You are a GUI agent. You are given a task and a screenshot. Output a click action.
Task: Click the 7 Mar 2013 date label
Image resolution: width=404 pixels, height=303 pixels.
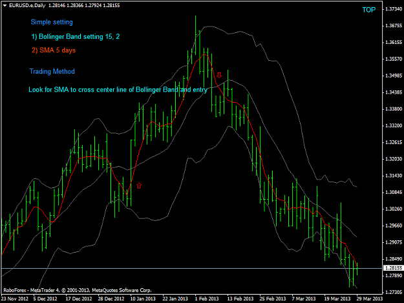click(x=304, y=298)
